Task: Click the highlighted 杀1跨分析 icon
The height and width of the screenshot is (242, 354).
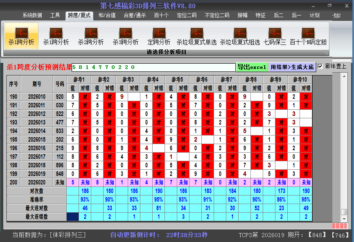Action: tap(21, 36)
